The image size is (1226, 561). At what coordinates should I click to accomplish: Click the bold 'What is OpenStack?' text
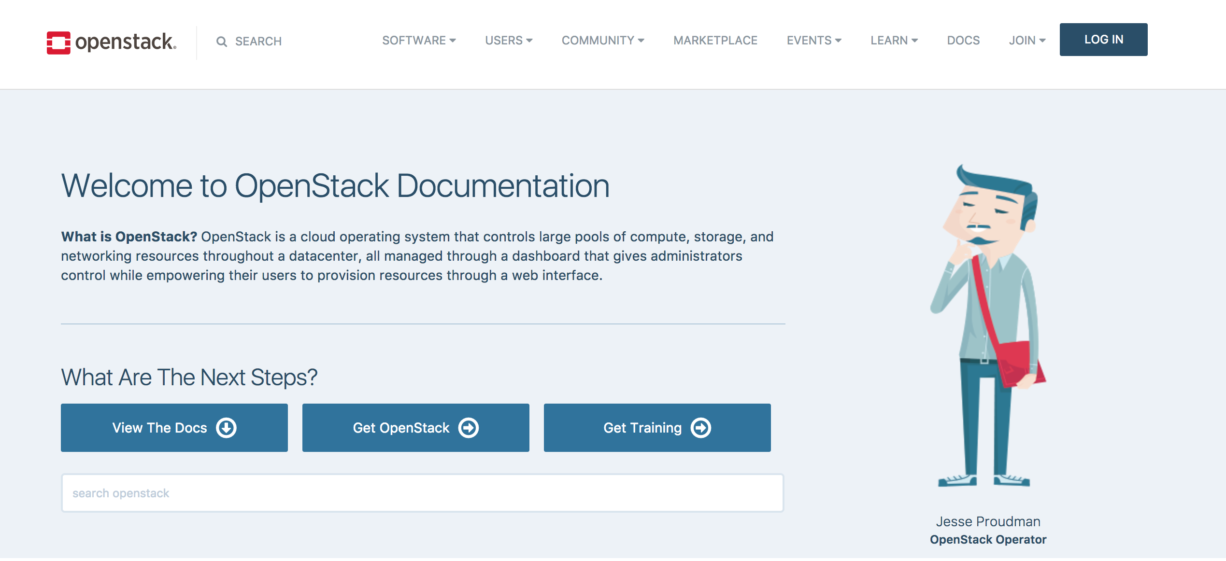pos(129,237)
